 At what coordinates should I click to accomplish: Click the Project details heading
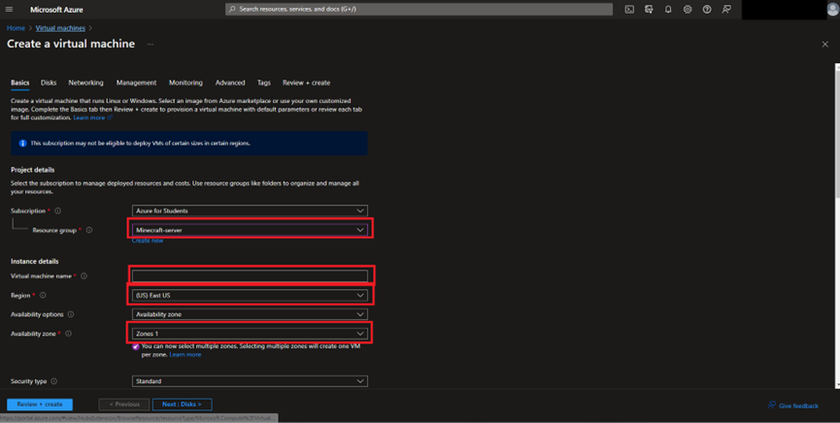(x=33, y=170)
